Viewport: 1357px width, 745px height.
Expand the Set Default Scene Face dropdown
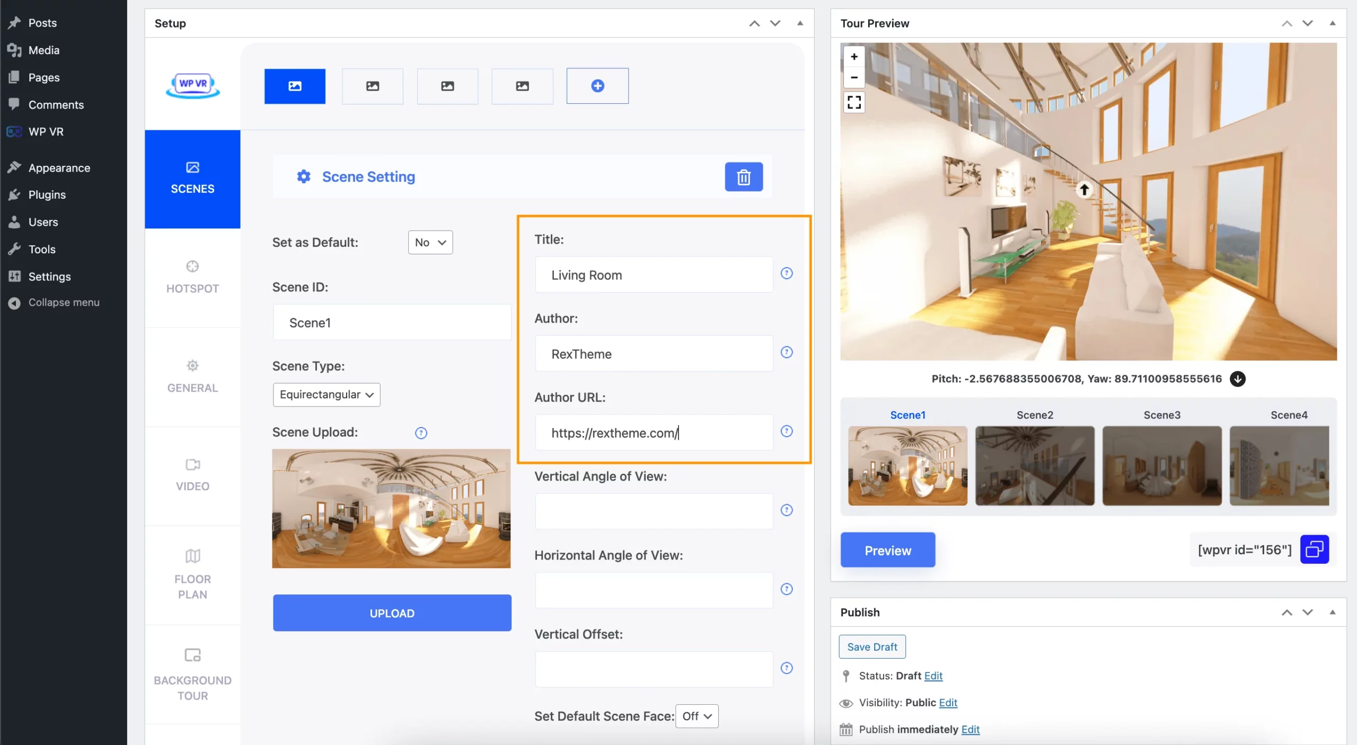tap(698, 716)
